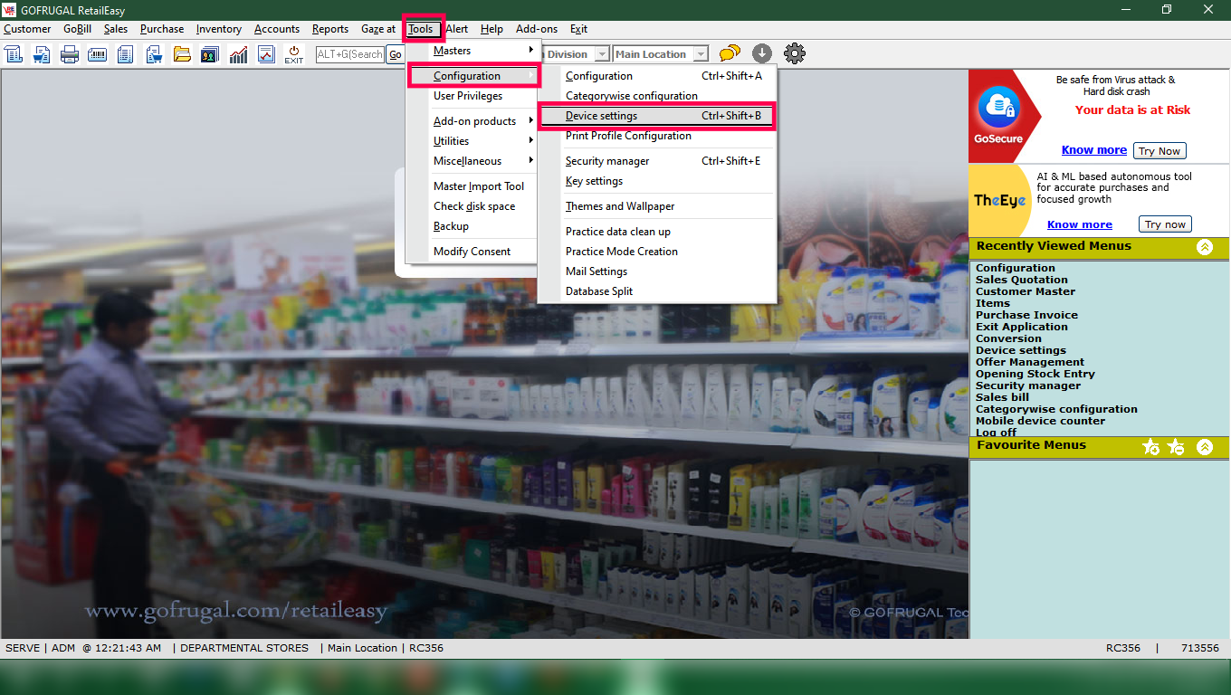The width and height of the screenshot is (1231, 695).
Task: Expand the Utilities submenu
Action: [x=472, y=141]
